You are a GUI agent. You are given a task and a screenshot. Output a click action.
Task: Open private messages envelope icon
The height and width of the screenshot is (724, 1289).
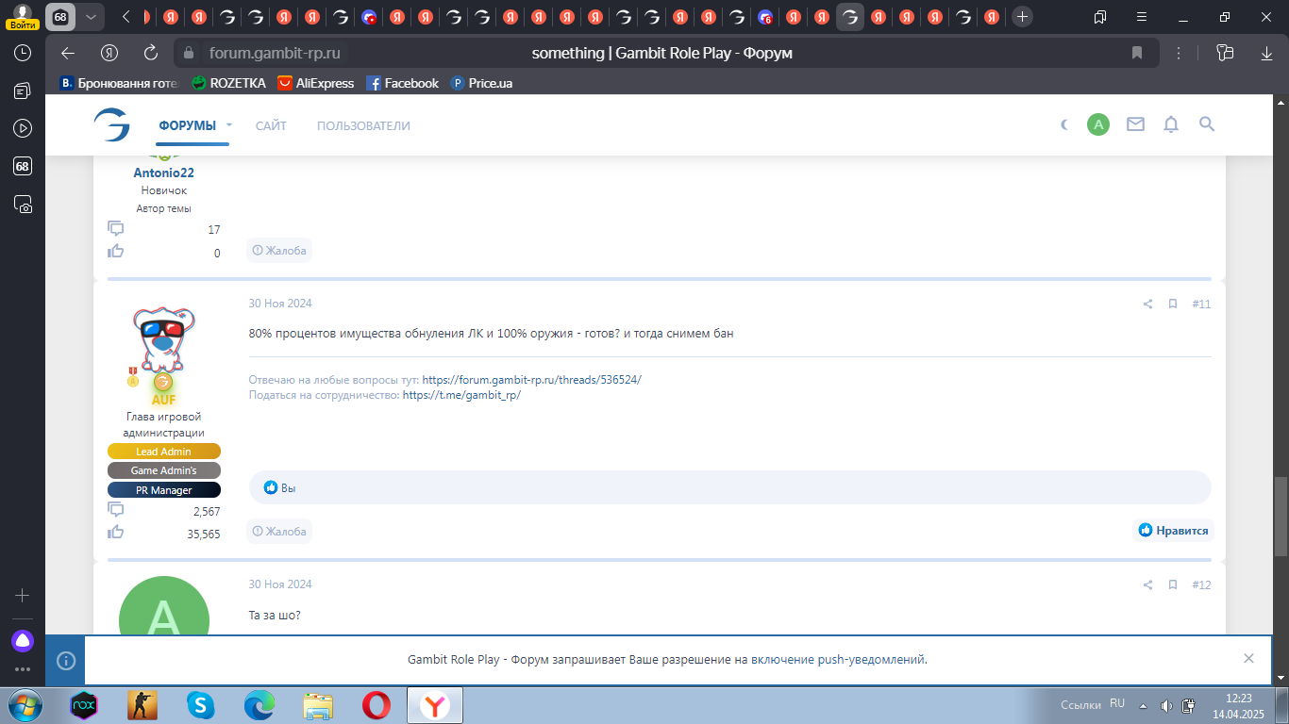pyautogui.click(x=1135, y=124)
